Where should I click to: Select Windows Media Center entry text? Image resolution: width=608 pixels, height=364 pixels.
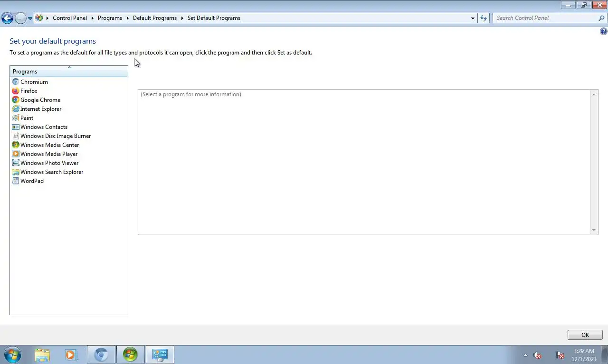[x=50, y=145]
